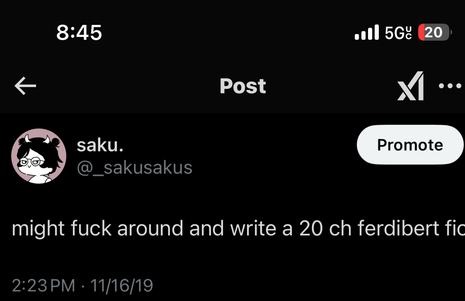Tap the Post header title
The height and width of the screenshot is (301, 465).
(x=243, y=86)
